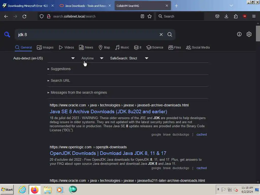Select the Map search category
Screen dimensions: 260x195
(x=104, y=47)
